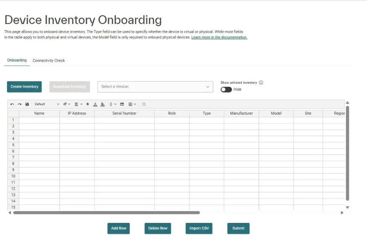Click the Download Inventory button
367x246 pixels.
[70, 87]
